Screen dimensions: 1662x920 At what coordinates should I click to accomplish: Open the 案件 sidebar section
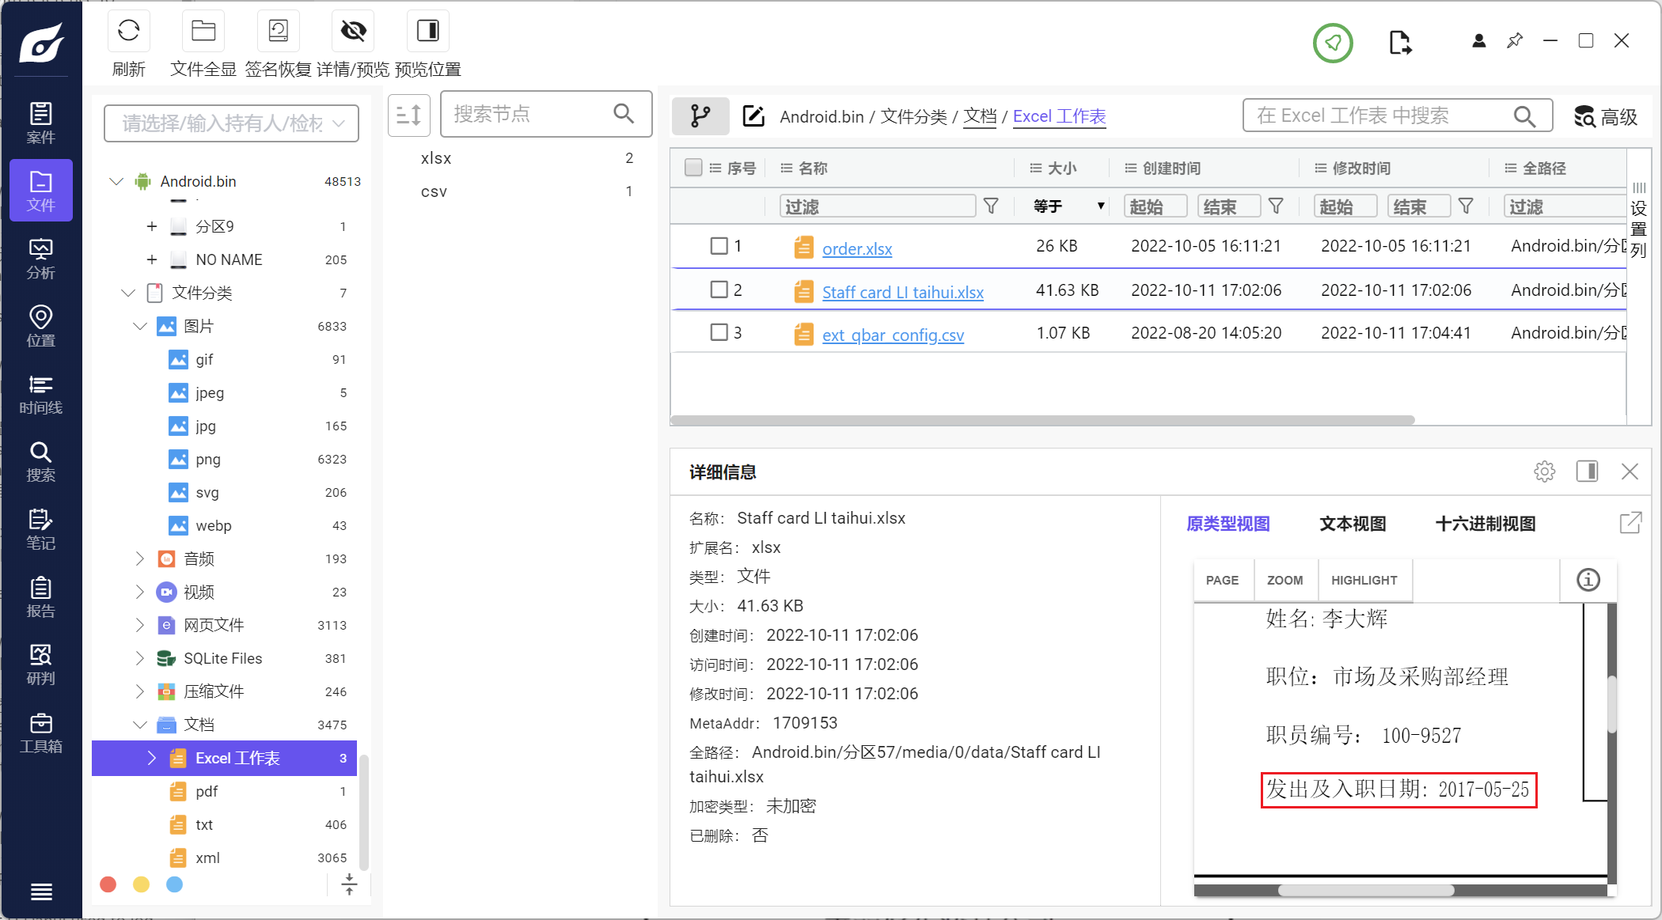click(x=41, y=123)
